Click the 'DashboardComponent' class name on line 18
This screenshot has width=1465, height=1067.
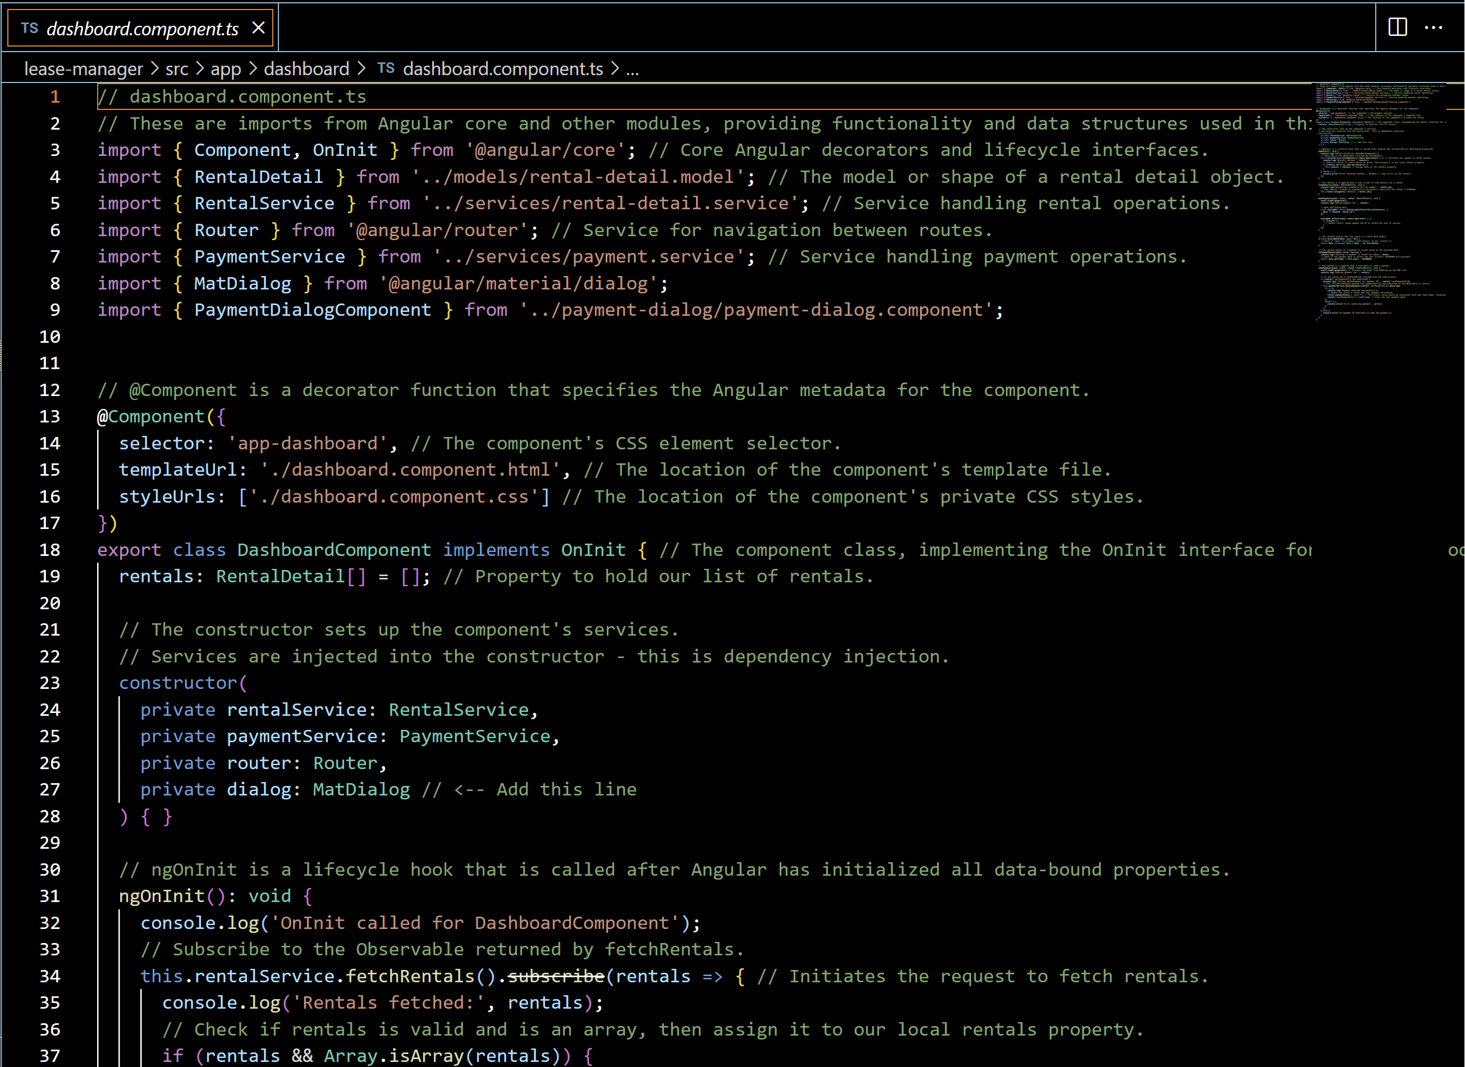334,550
